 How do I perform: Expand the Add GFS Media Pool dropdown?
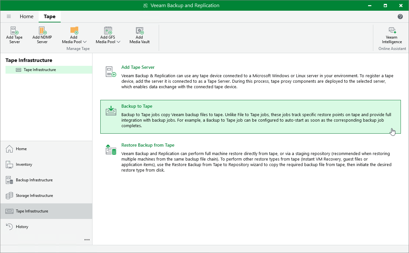coord(118,42)
